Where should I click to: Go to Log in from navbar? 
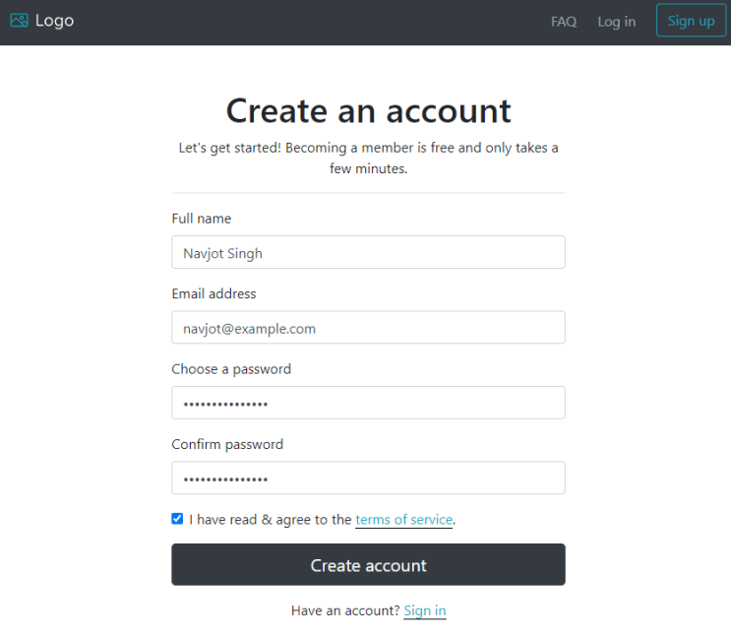click(616, 22)
